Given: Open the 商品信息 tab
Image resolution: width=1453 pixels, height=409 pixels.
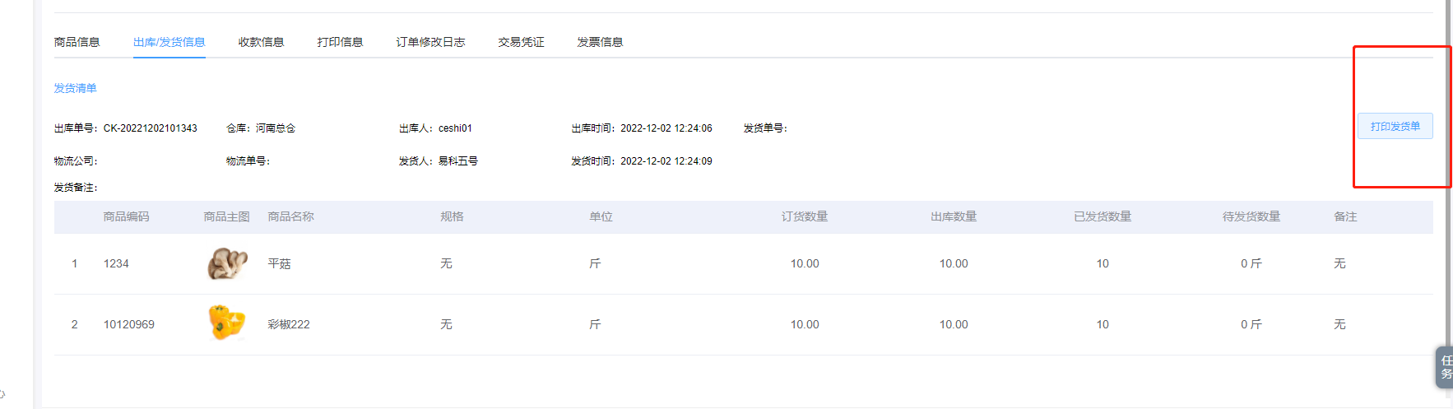Looking at the screenshot, I should tap(77, 42).
